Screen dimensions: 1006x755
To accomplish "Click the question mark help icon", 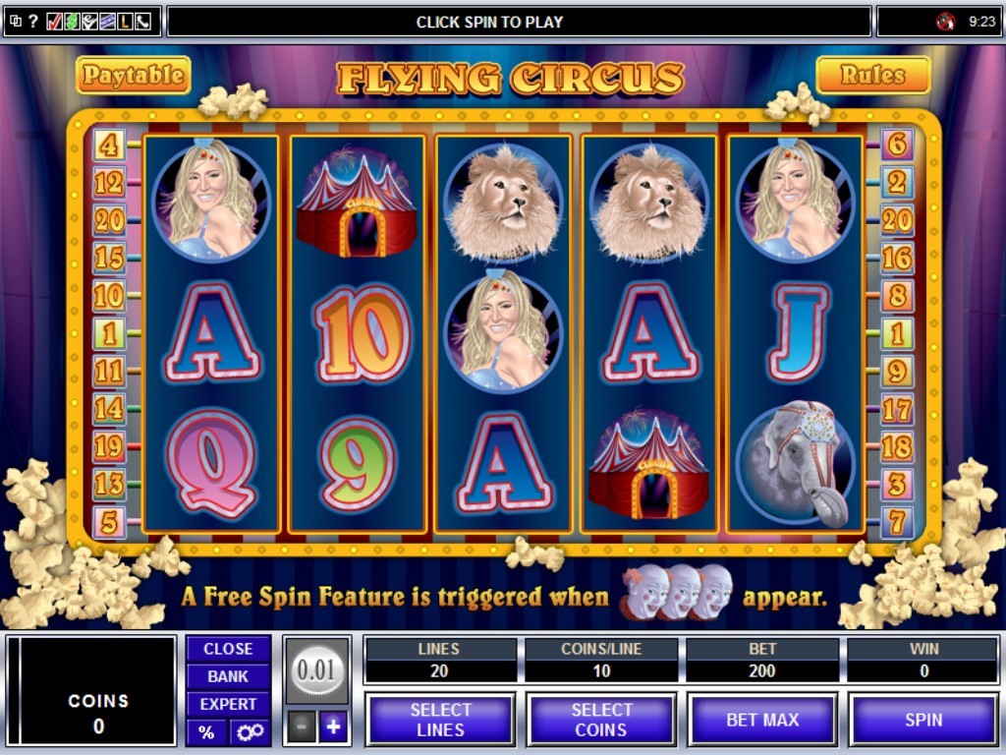I will 33,22.
